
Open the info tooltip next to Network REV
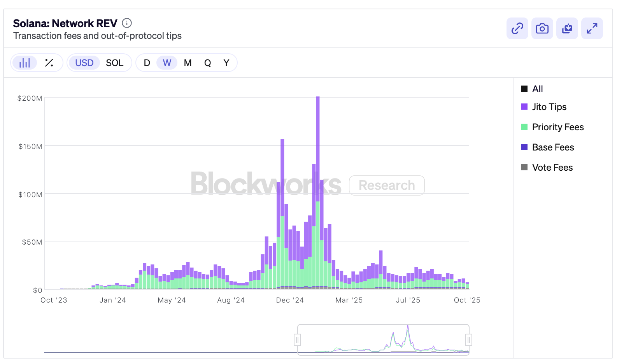tap(127, 23)
